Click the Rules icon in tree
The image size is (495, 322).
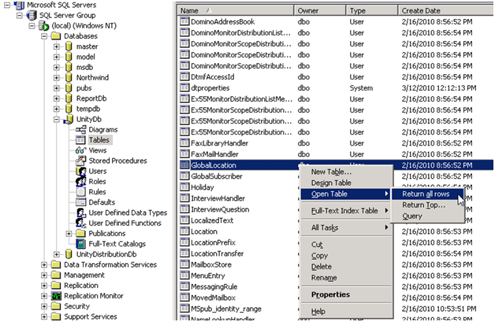(x=81, y=192)
